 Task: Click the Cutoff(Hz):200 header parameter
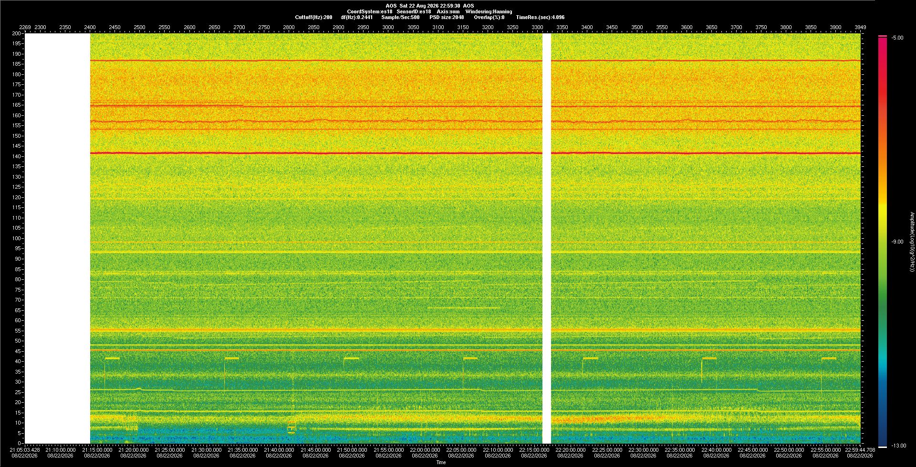pyautogui.click(x=313, y=17)
